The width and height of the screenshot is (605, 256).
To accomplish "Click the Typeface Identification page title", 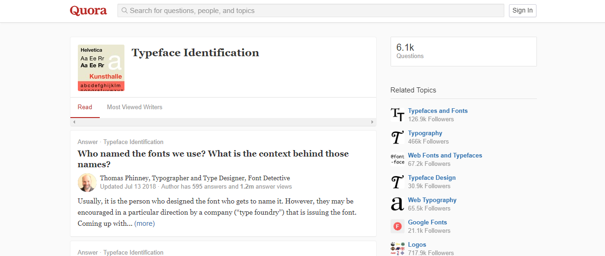I will pyautogui.click(x=195, y=53).
